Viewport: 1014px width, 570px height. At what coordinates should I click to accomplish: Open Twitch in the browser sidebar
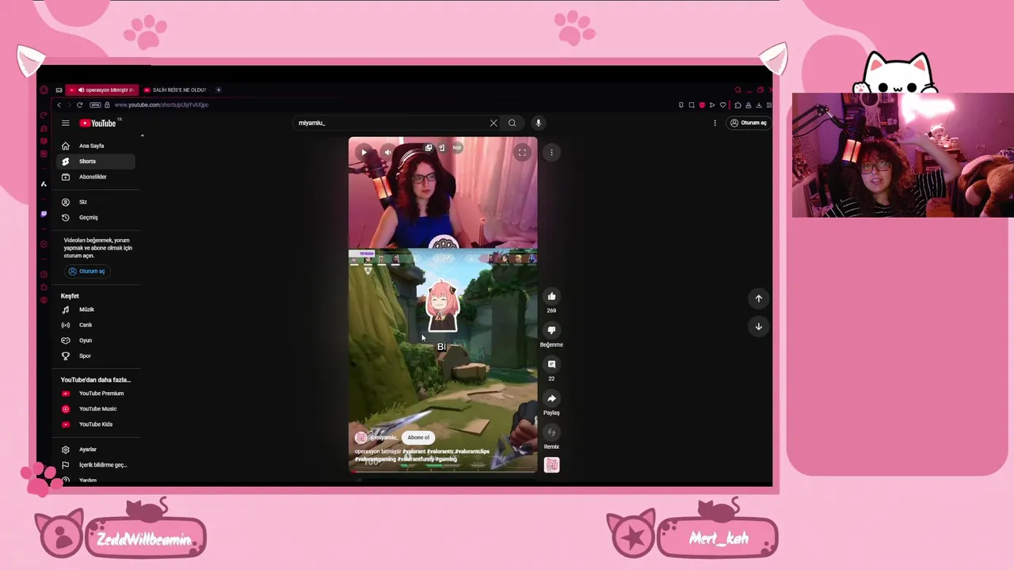[x=44, y=214]
